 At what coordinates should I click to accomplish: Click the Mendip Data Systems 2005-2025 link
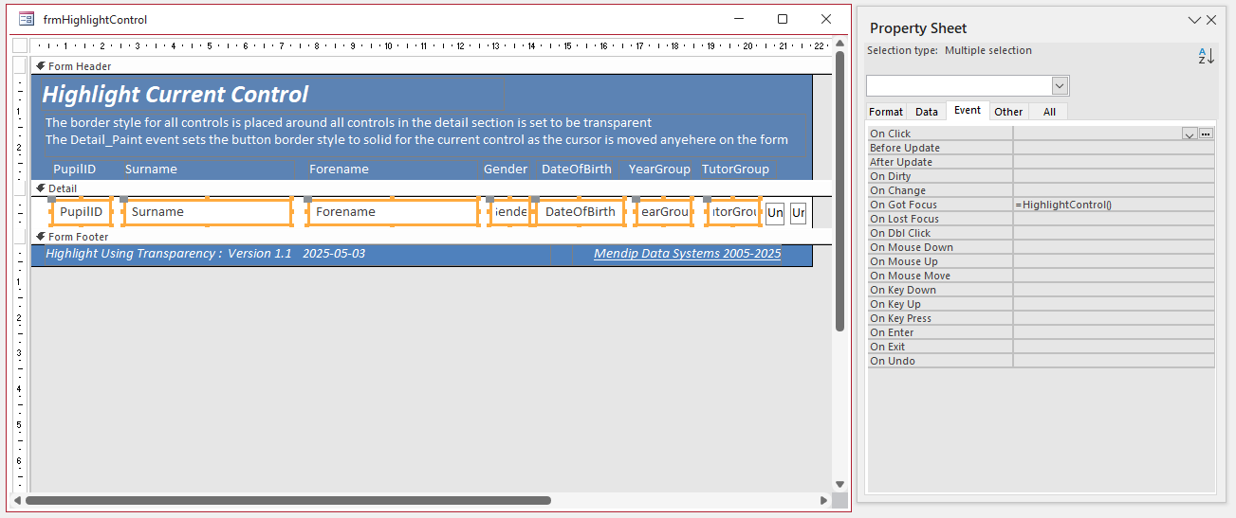[687, 254]
